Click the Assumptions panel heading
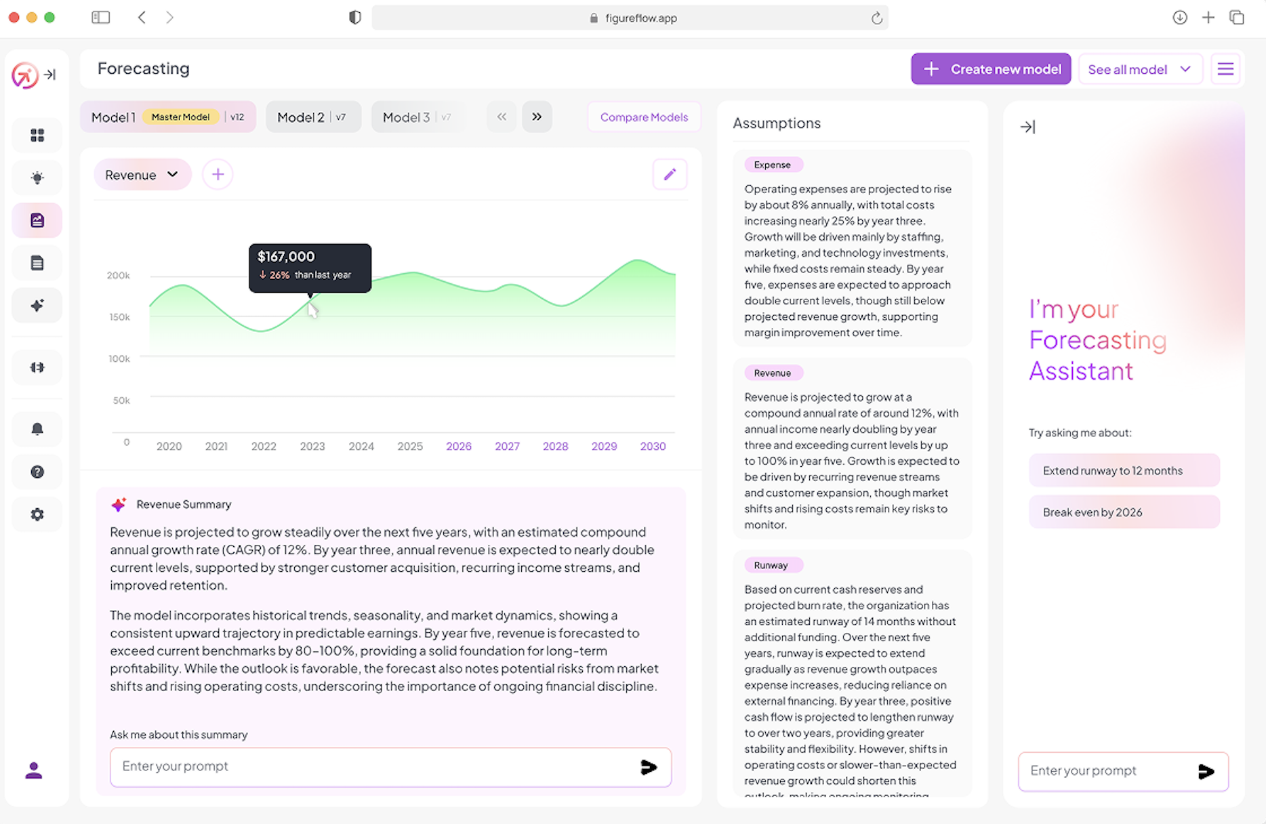 [777, 123]
